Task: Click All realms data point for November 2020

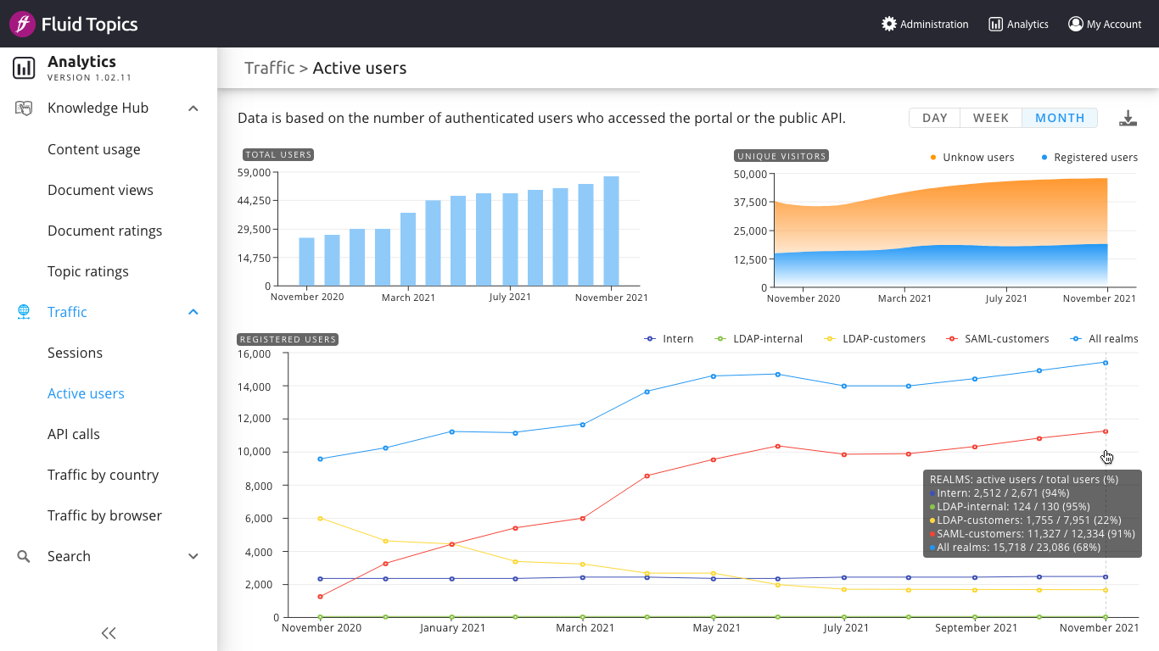Action: coord(320,459)
